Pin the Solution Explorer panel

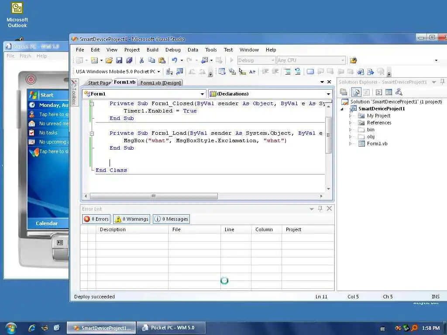click(x=442, y=82)
